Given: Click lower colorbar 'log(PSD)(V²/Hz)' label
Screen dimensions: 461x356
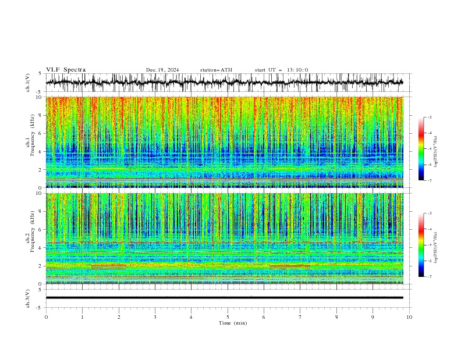Looking at the screenshot, I should point(435,247).
